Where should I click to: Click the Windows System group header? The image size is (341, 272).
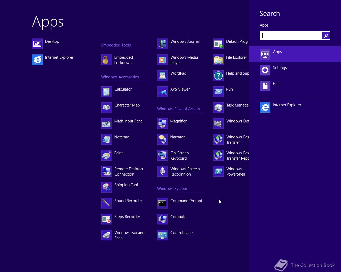point(172,189)
